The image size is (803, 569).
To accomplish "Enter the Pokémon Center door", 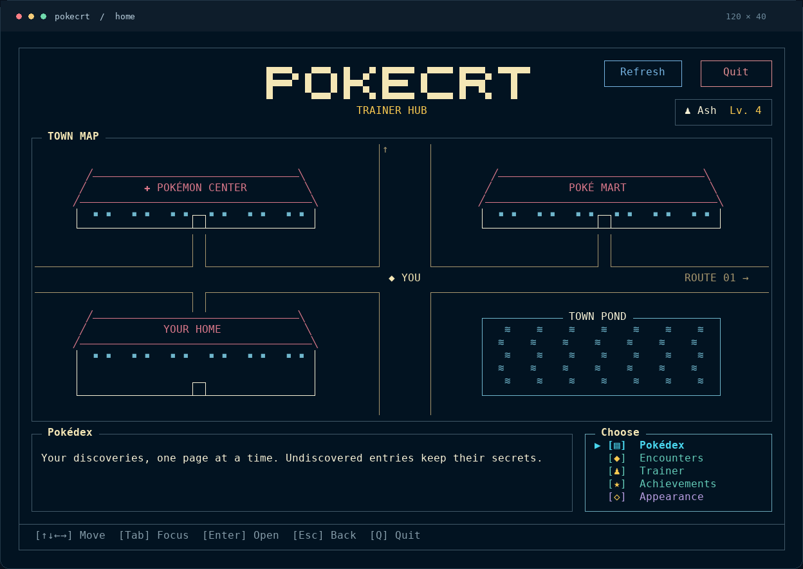I will [x=199, y=221].
